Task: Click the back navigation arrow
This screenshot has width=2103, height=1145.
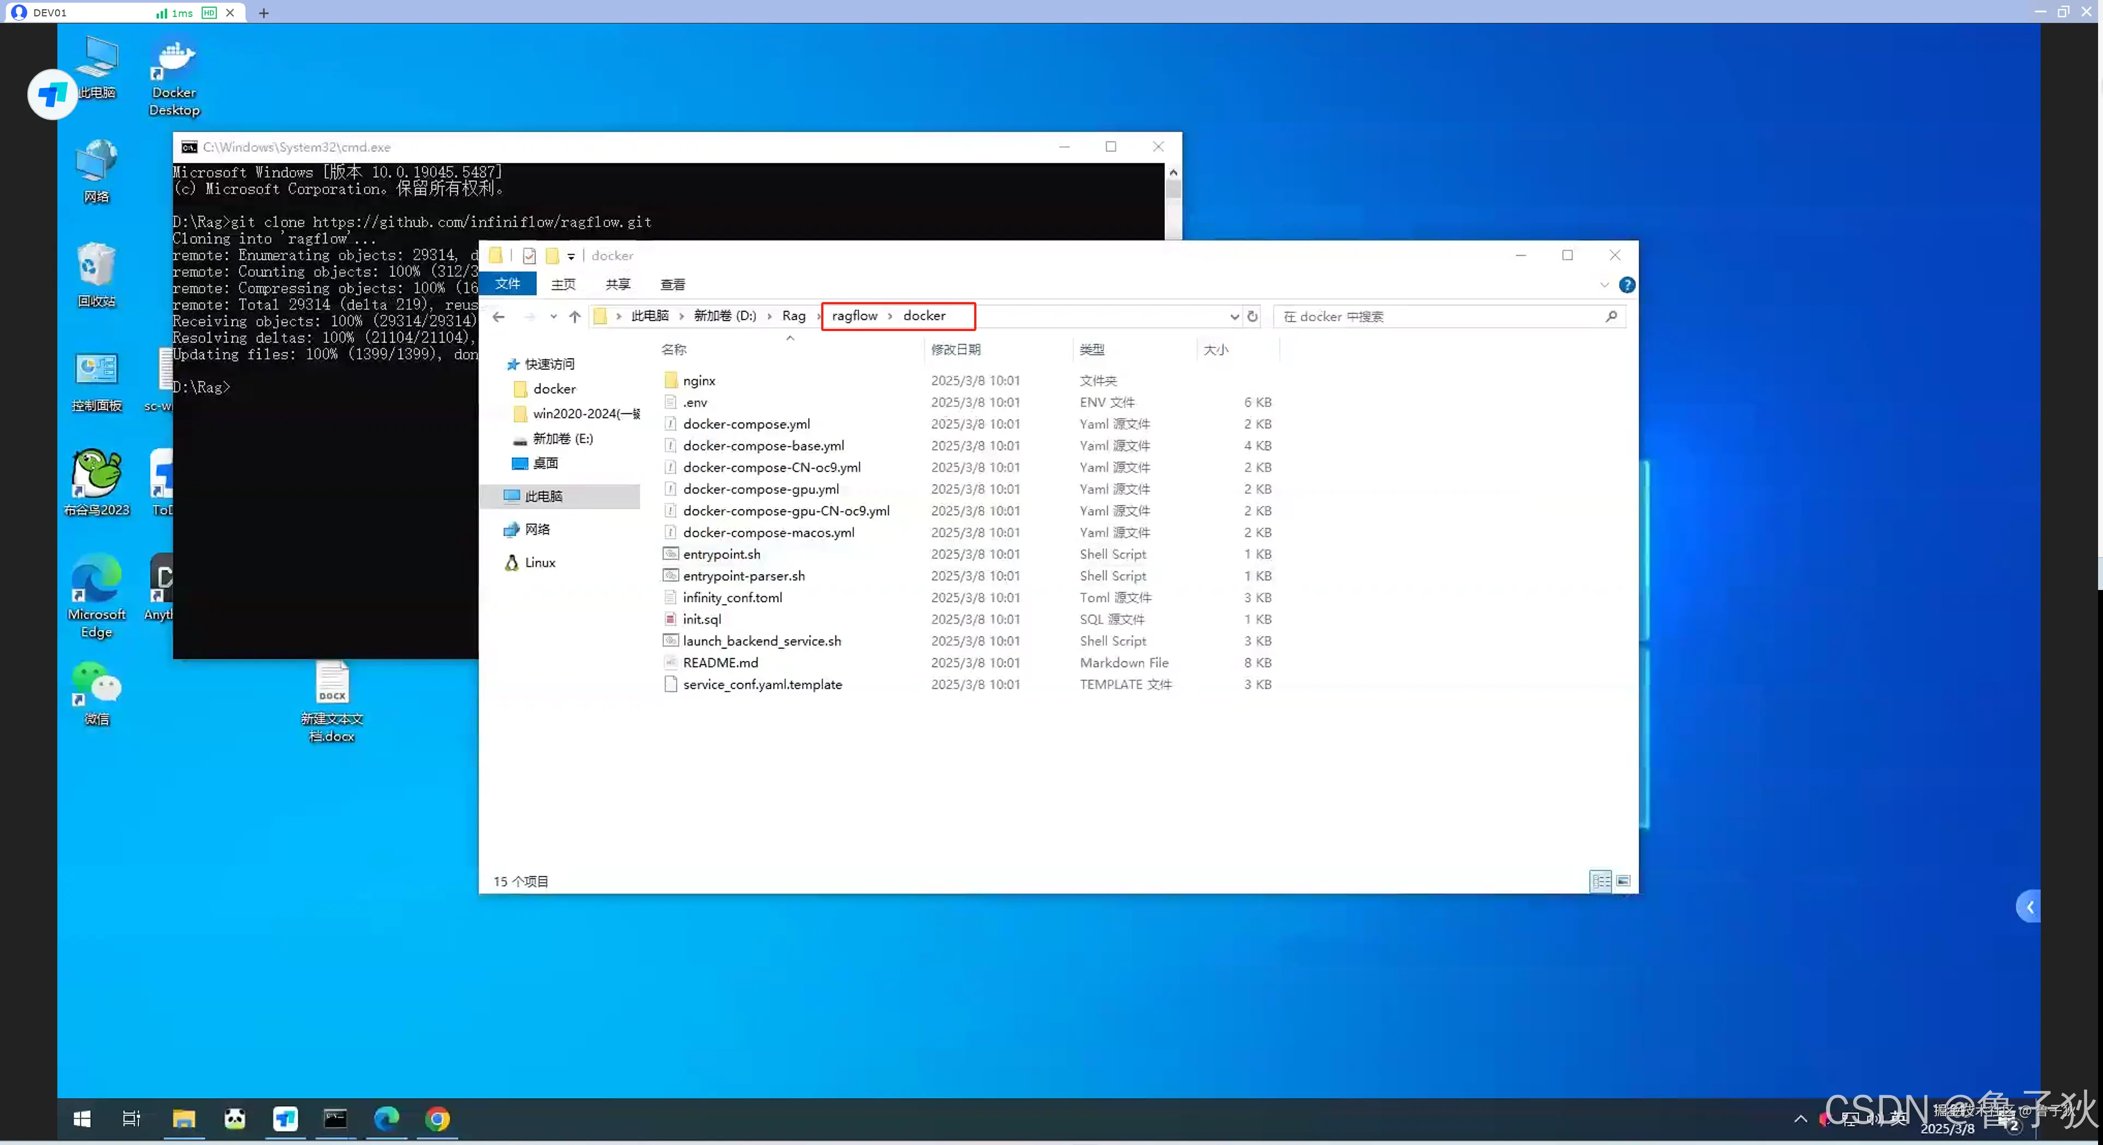Action: coord(499,317)
